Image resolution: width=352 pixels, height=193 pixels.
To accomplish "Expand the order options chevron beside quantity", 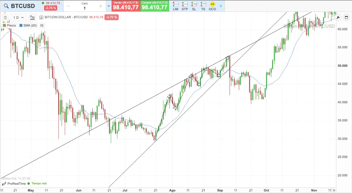I will [x=109, y=6].
